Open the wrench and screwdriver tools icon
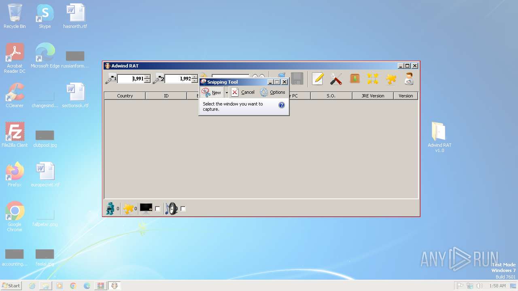Viewport: 518px width, 291px height. click(336, 79)
